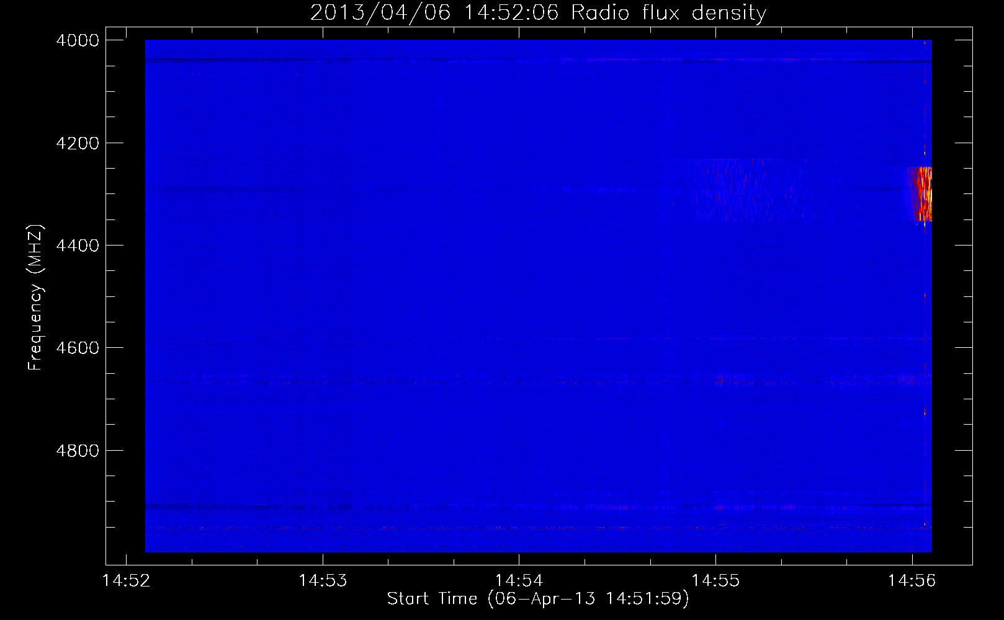Click the 14:53 time tick label
Image resolution: width=1004 pixels, height=620 pixels.
point(323,581)
